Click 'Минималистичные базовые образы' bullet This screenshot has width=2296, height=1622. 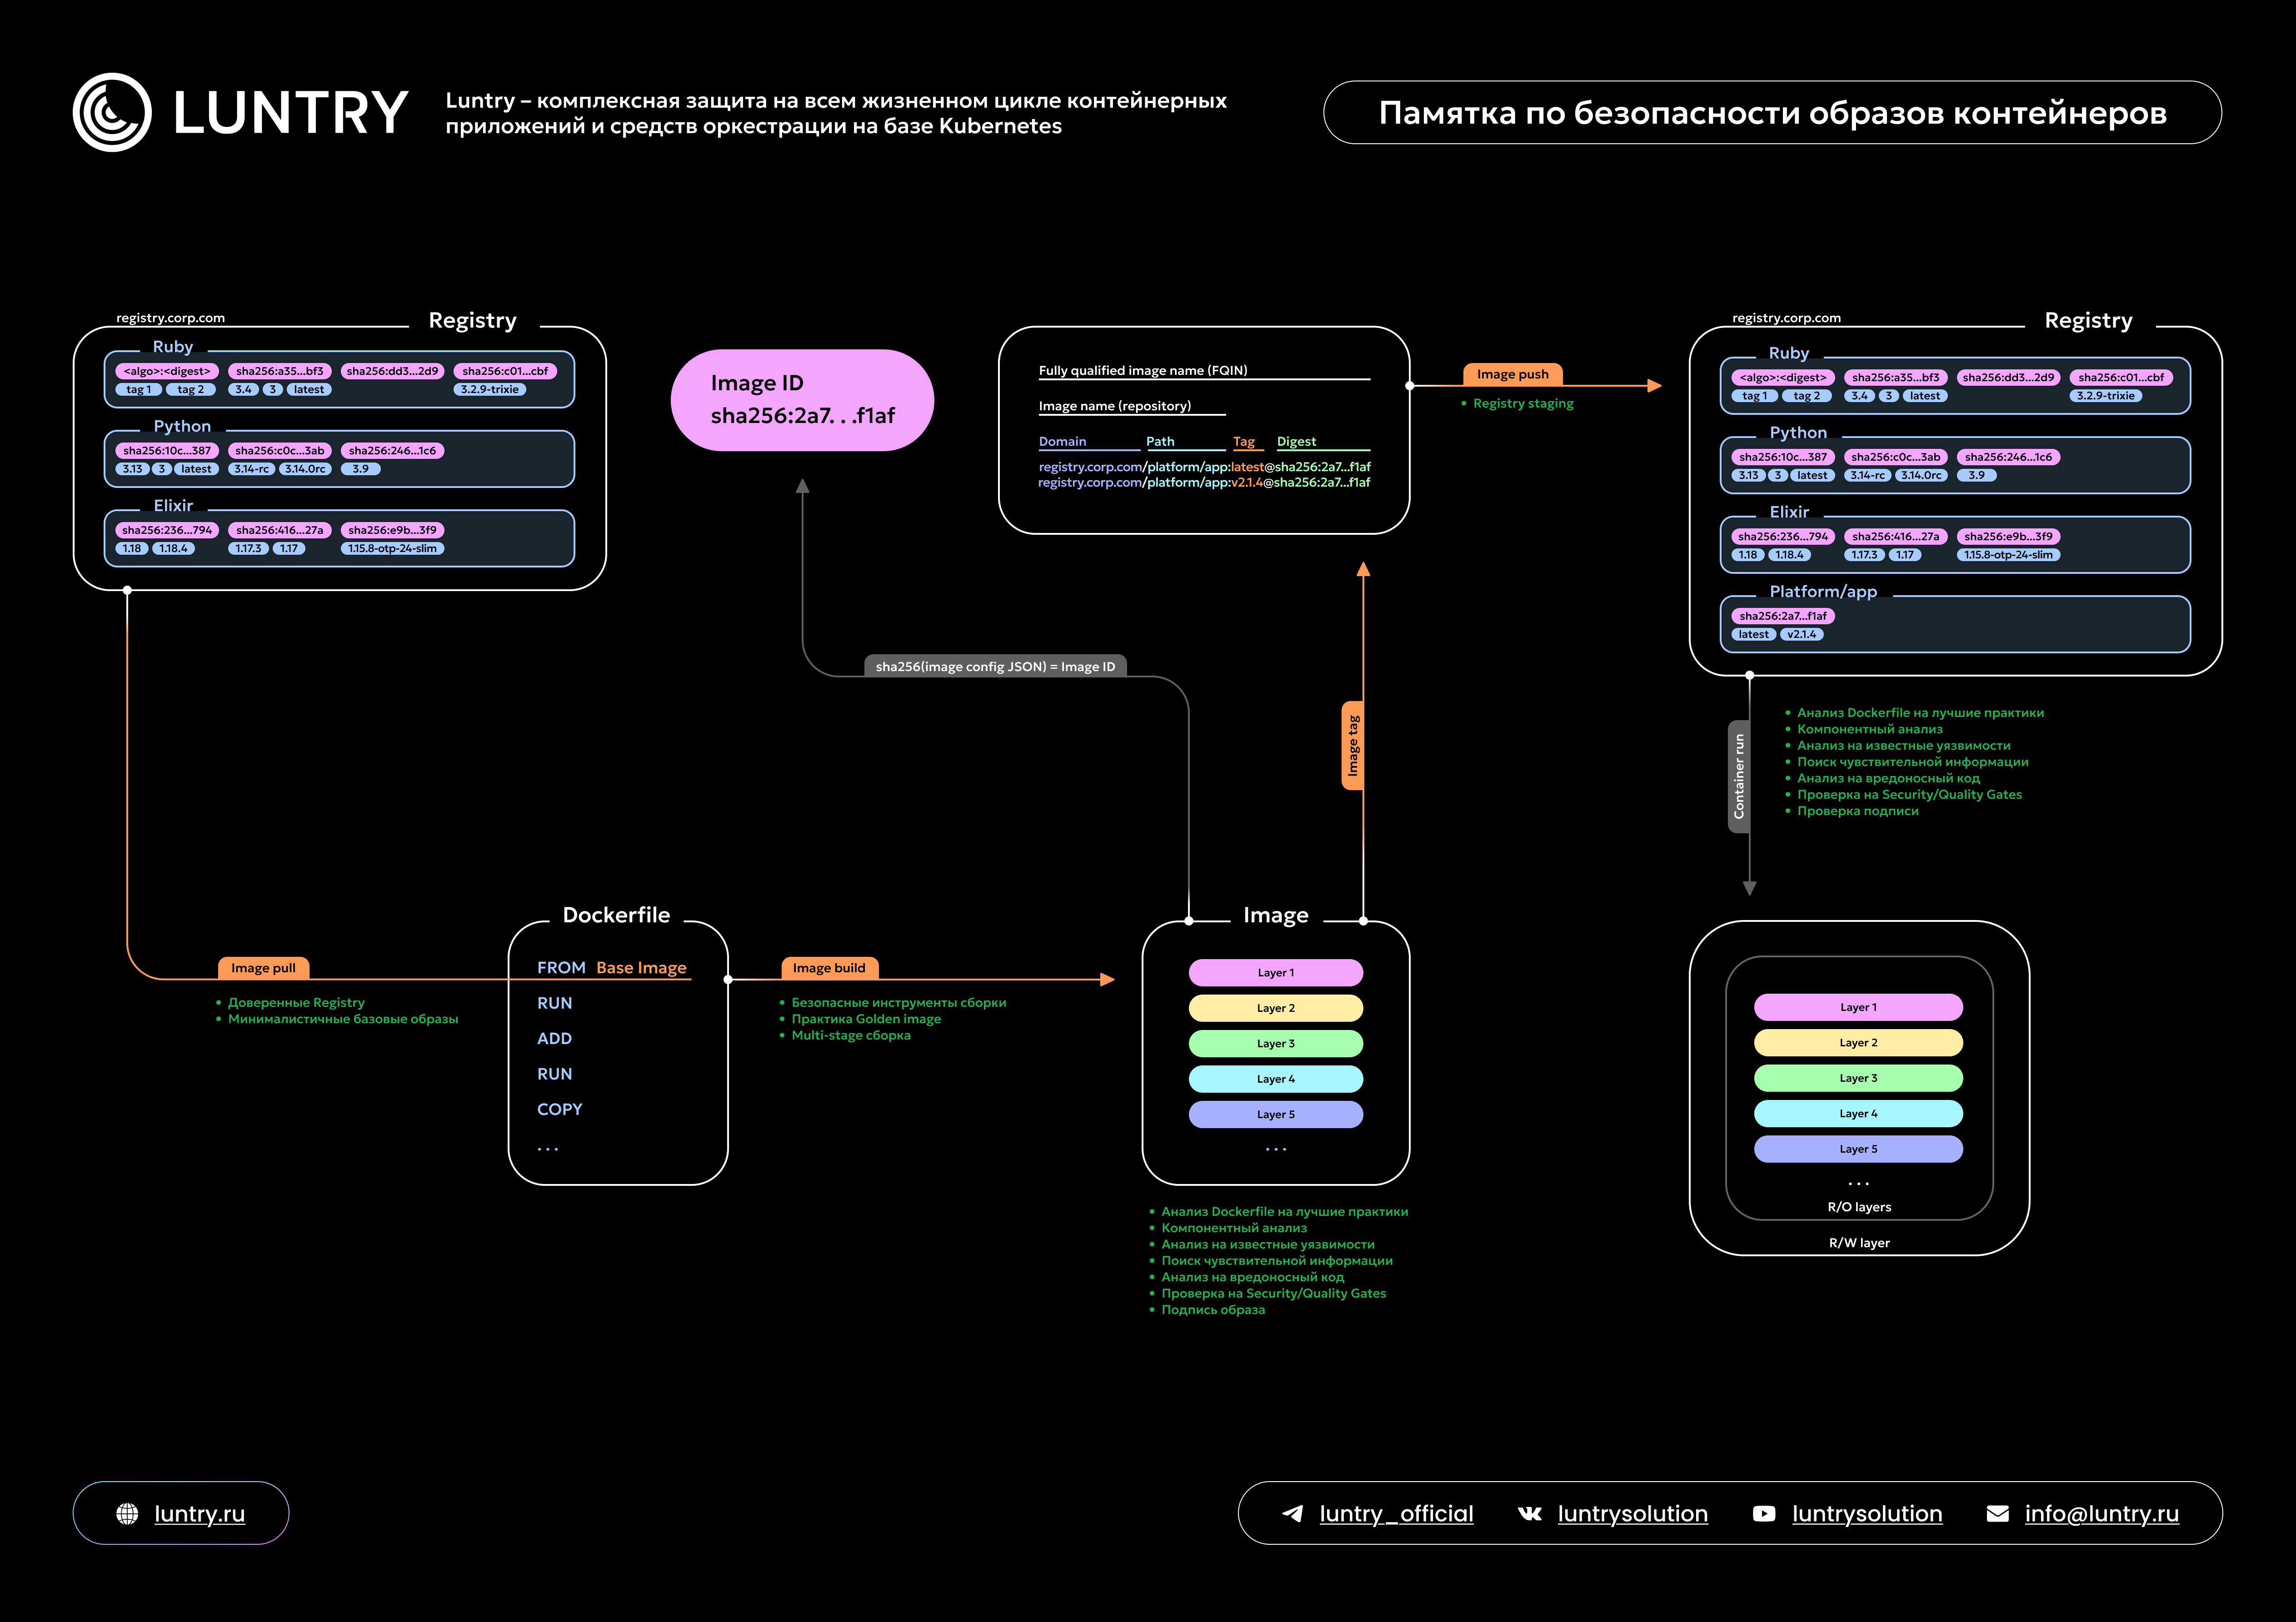coord(343,1019)
